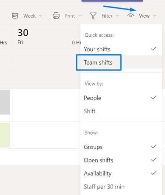The image size is (165, 195).
Task: Toggle the Your shifts checkmark
Action: tap(153, 49)
